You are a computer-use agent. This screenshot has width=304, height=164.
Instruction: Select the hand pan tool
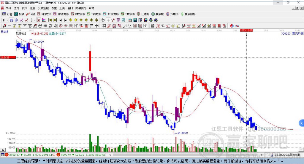coord(103,20)
